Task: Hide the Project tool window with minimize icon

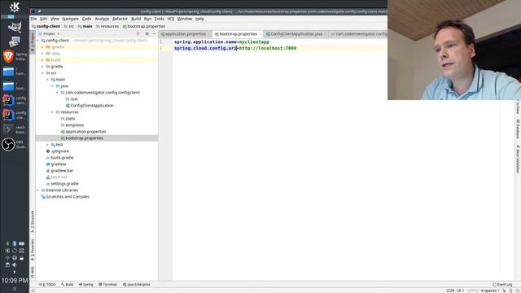Action: 154,34
